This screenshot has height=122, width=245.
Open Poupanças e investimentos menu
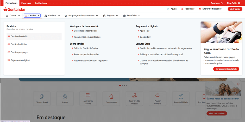click(81, 16)
